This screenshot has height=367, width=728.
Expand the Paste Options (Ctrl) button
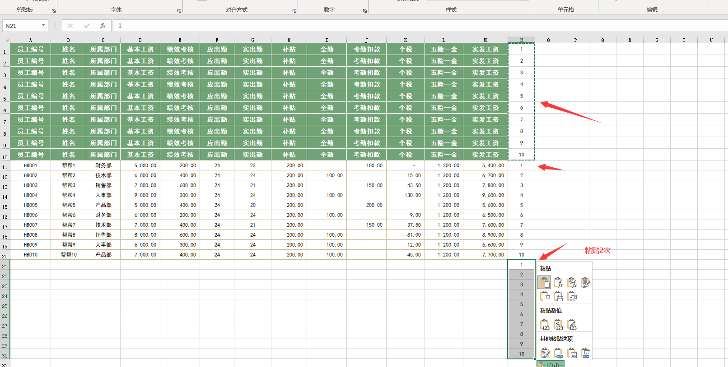click(551, 364)
